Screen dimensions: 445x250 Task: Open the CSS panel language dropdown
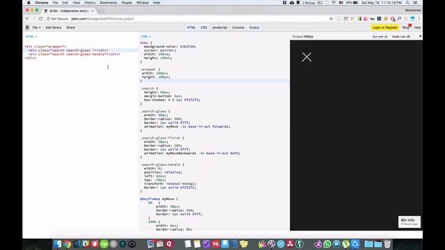coord(145,37)
